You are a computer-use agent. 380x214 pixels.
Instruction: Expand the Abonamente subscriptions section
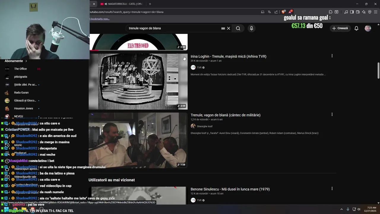pyautogui.click(x=16, y=61)
